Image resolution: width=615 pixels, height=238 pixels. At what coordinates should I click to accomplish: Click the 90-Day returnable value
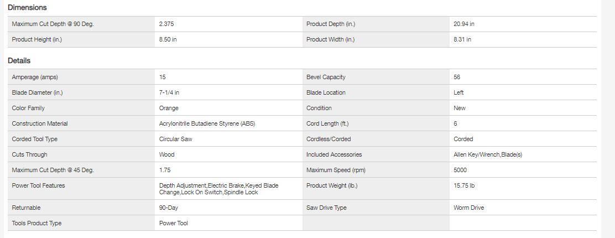[168, 208]
